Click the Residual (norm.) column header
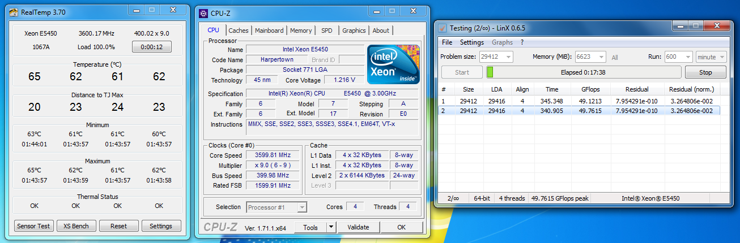The height and width of the screenshot is (243, 740). pos(691,89)
